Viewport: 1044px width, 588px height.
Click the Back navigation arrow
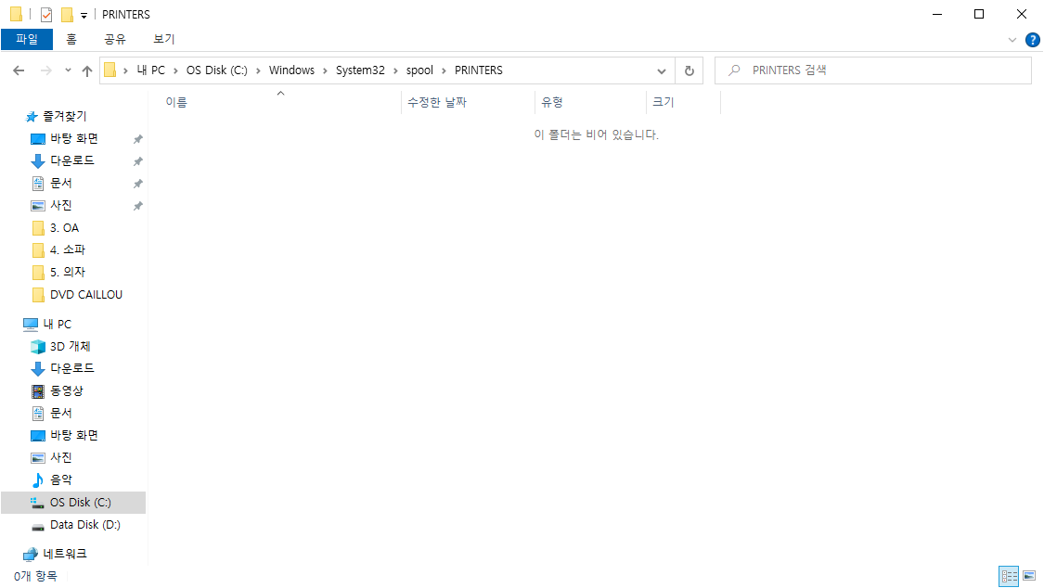point(19,70)
